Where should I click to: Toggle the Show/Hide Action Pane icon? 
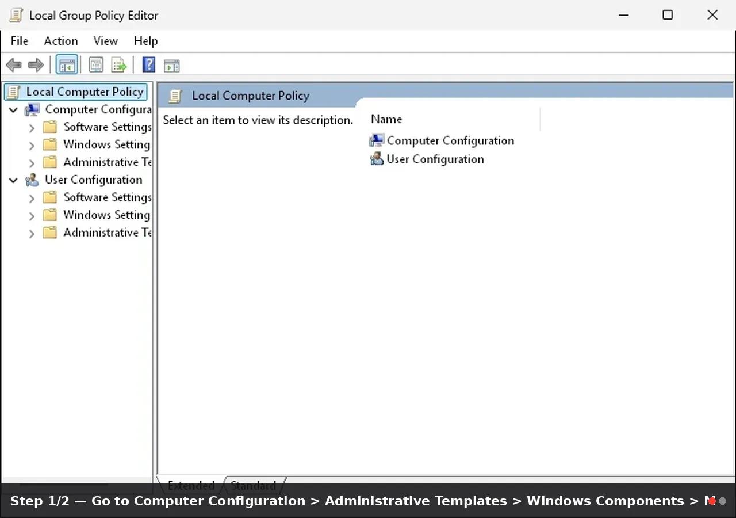click(172, 65)
